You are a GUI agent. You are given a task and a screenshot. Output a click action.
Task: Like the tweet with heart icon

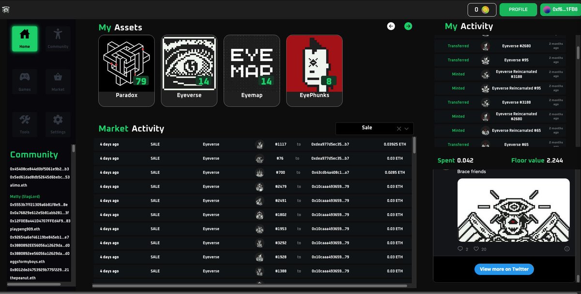point(476,248)
